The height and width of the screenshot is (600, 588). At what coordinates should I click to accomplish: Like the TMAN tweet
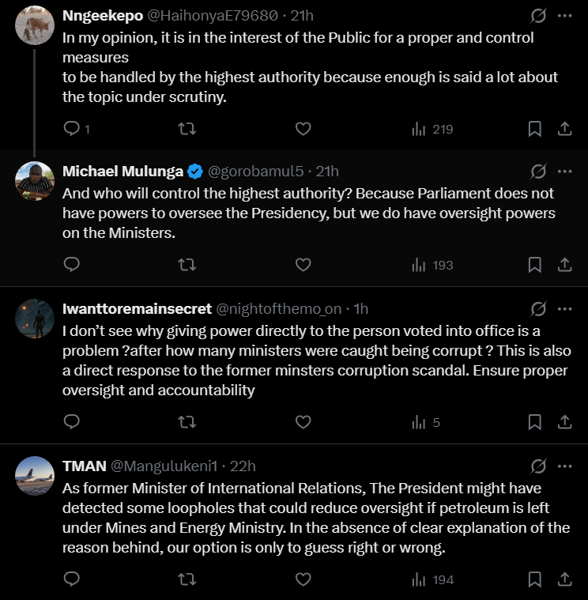pyautogui.click(x=303, y=579)
